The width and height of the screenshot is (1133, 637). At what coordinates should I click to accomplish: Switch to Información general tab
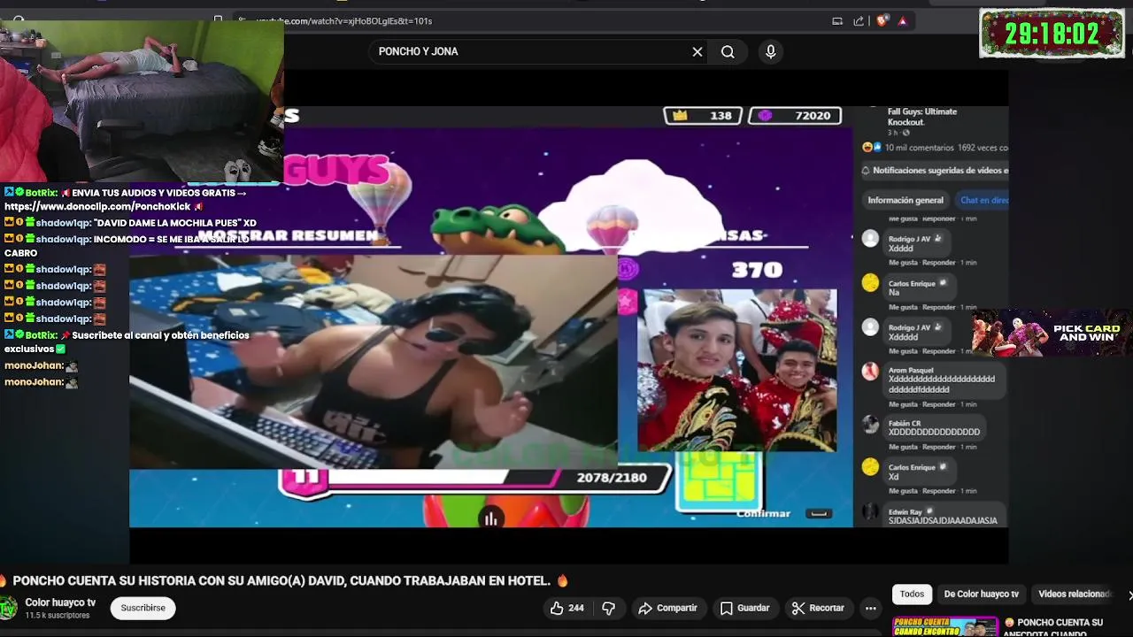(906, 200)
